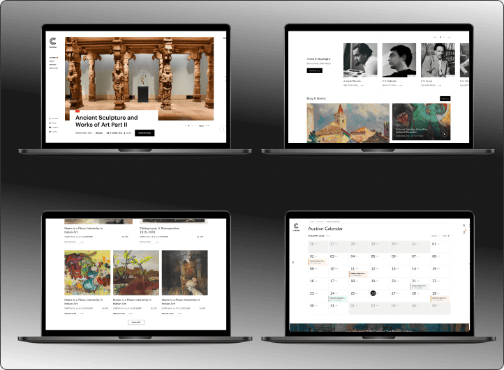Click the first social link in the sculpture page sidebar

point(53,118)
